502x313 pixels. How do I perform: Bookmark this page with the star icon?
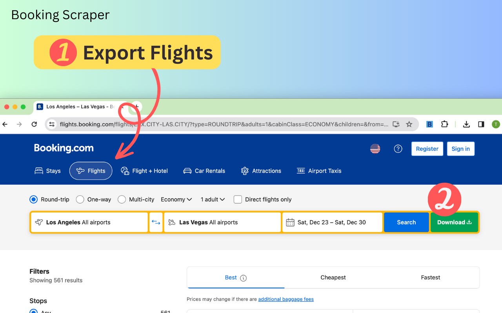click(x=409, y=124)
